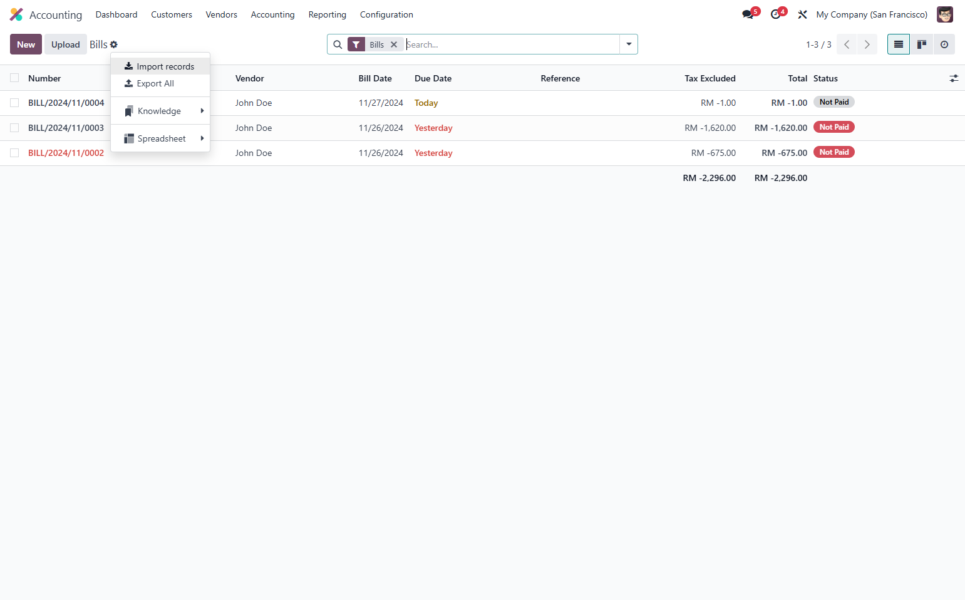Open the user avatar menu
This screenshot has height=600, width=965.
pyautogui.click(x=944, y=14)
